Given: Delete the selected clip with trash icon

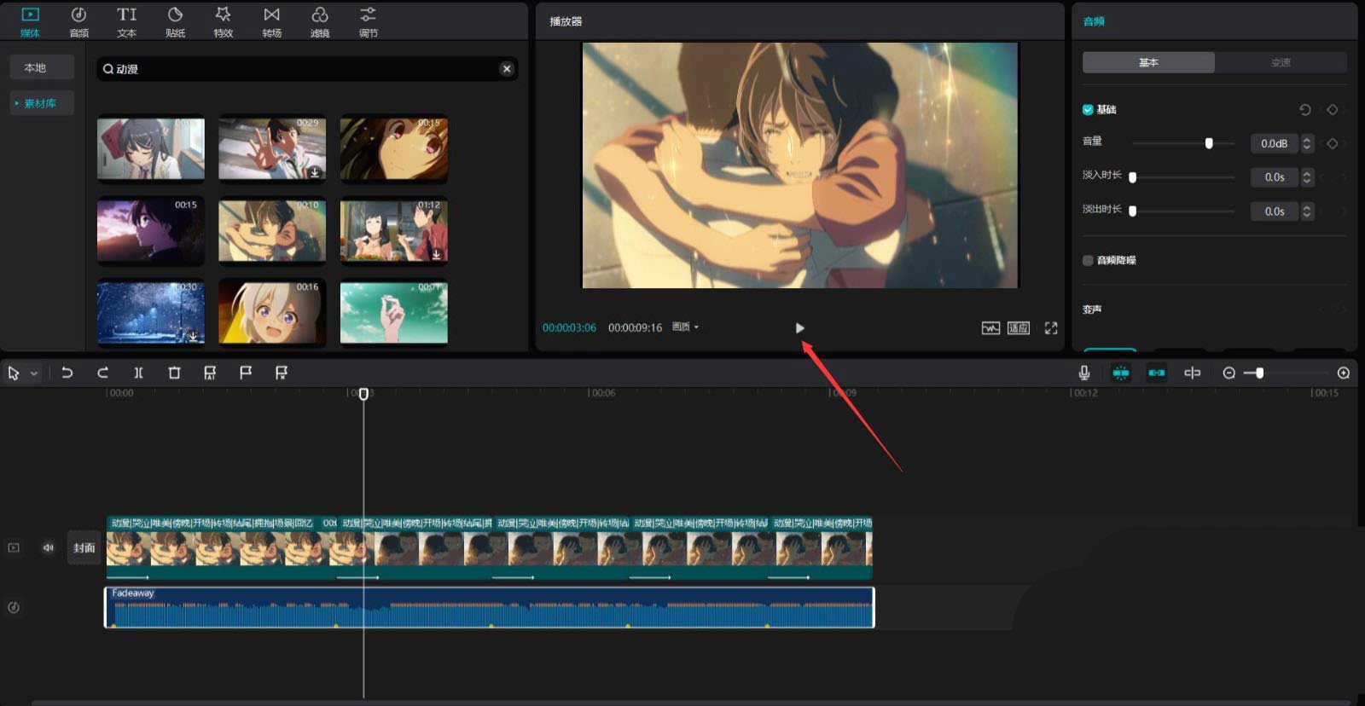Looking at the screenshot, I should click(x=174, y=373).
